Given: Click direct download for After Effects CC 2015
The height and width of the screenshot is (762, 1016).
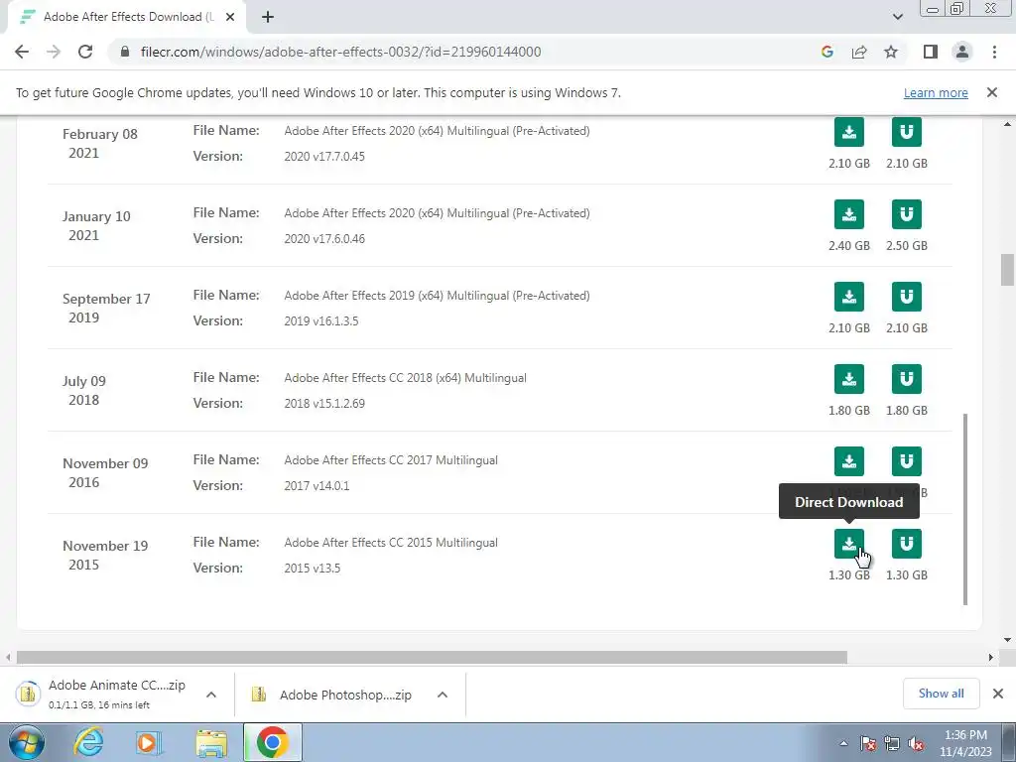Looking at the screenshot, I should (849, 544).
